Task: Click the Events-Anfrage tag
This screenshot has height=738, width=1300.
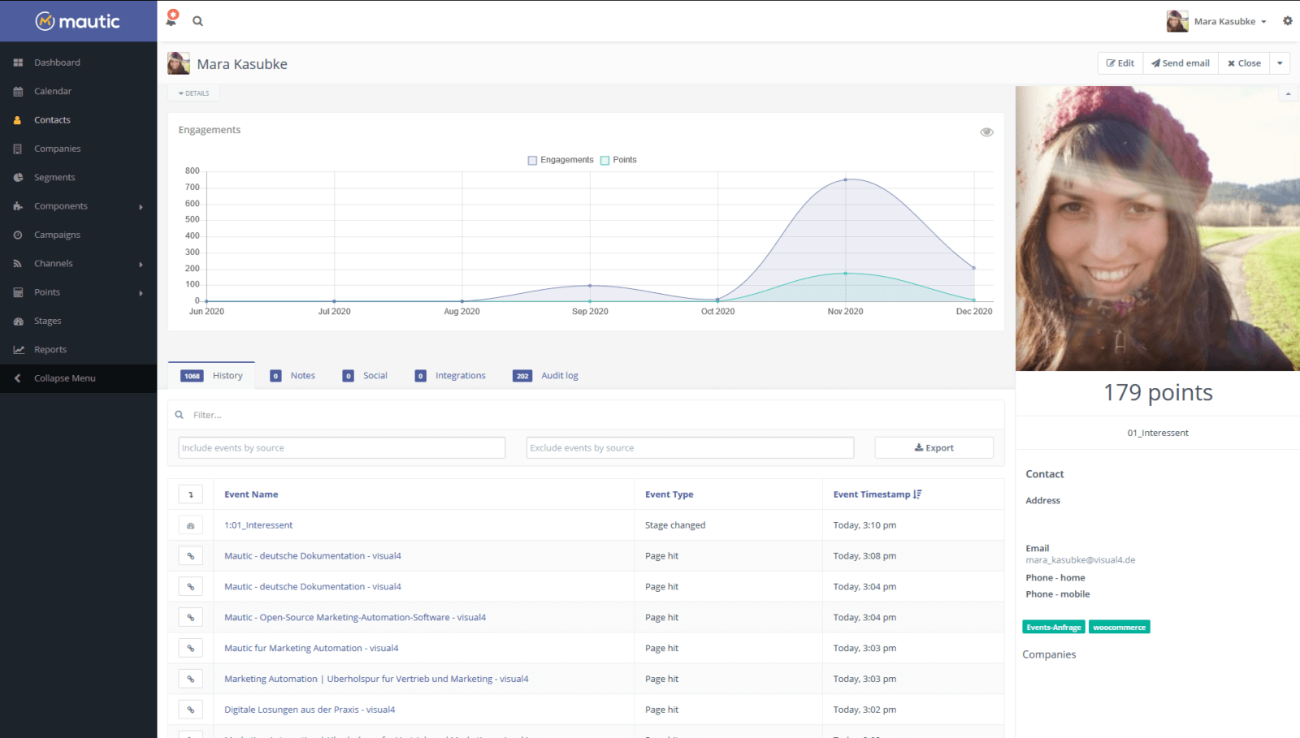Action: click(1054, 628)
